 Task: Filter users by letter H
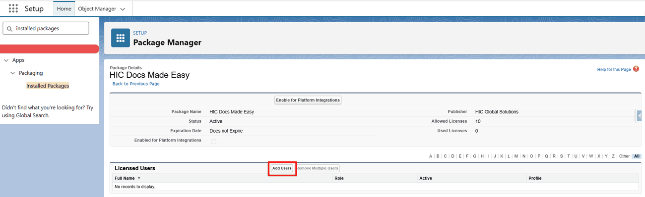pos(482,156)
